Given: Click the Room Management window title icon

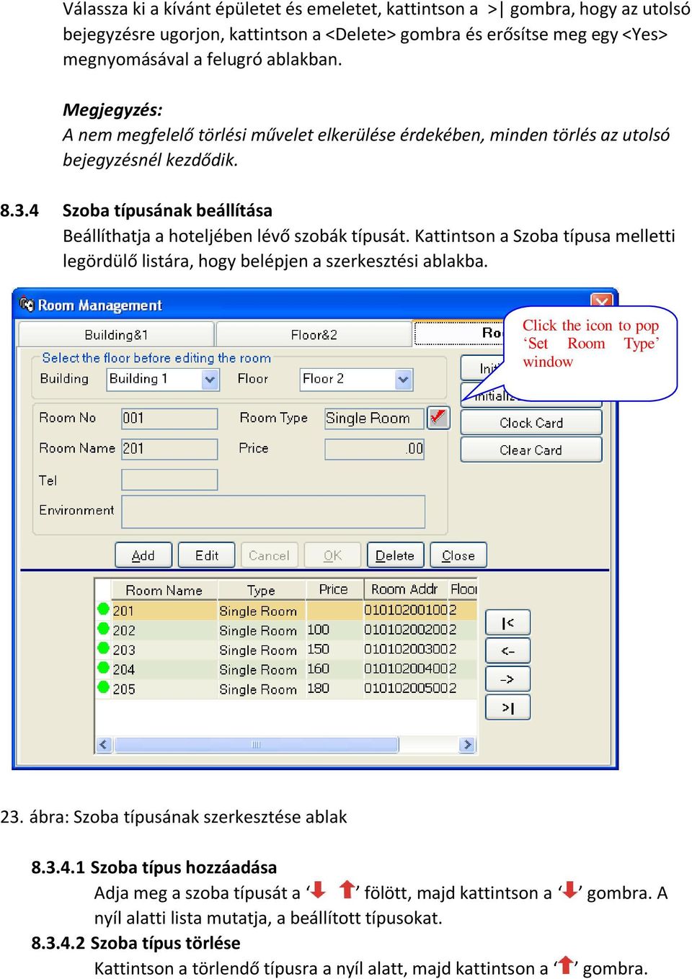Looking at the screenshot, I should point(27,305).
